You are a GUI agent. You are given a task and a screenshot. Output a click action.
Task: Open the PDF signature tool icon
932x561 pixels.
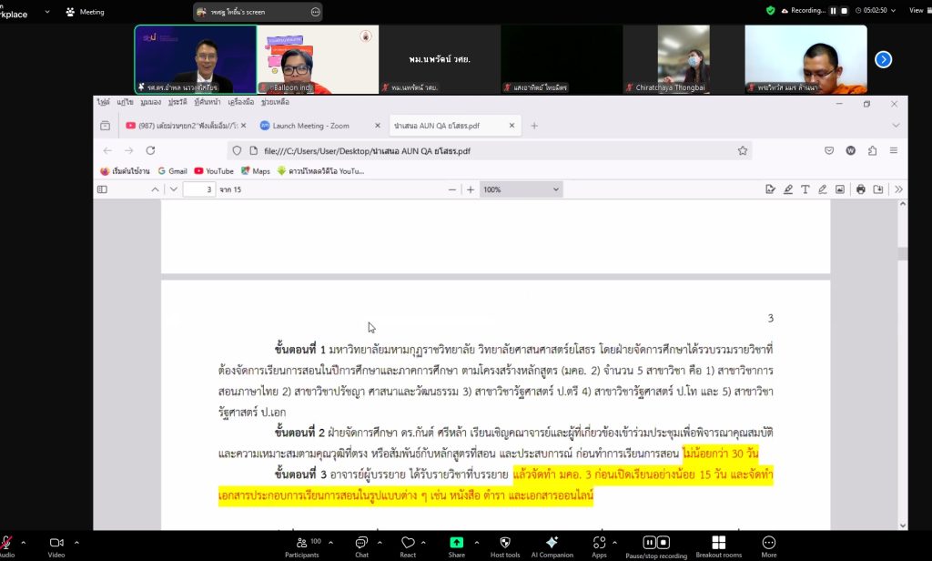point(770,189)
